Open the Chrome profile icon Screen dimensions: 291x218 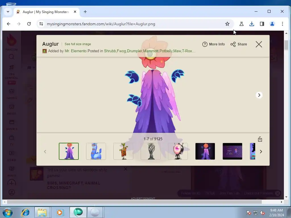(x=272, y=24)
